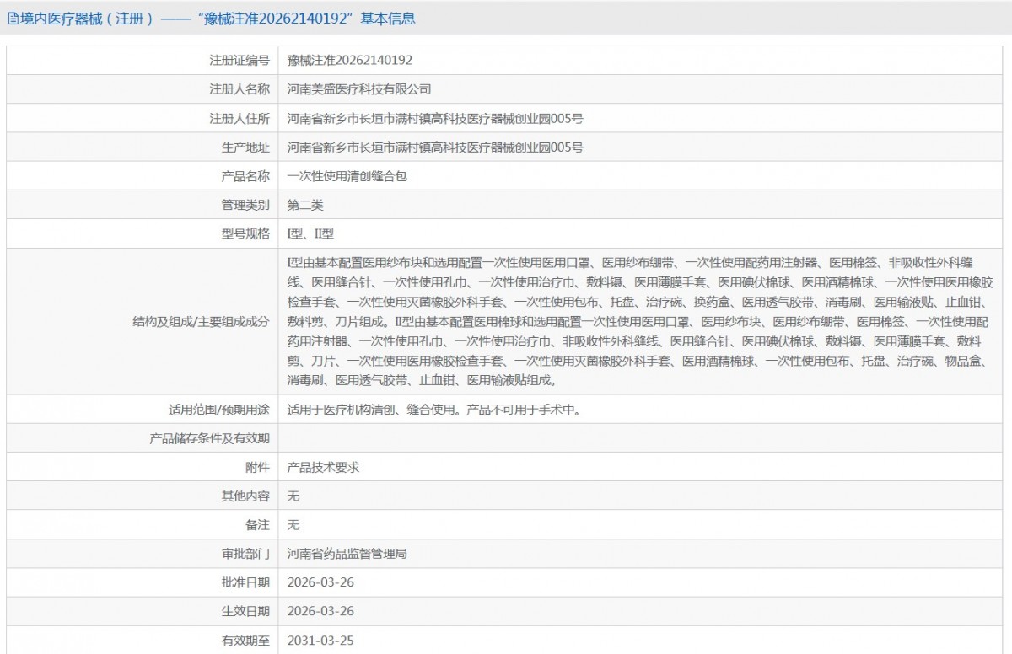
Task: Select the registration number value in 注册证编号 row
Action: coord(350,61)
